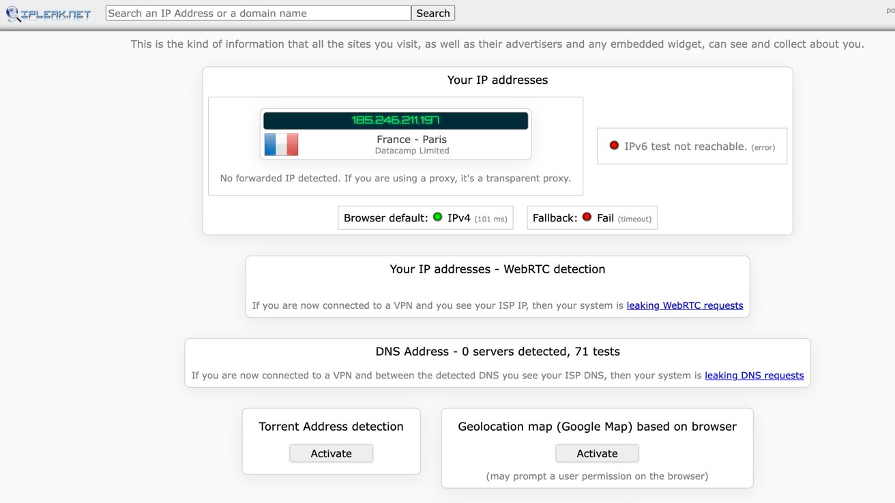Activate the Geolocation map
This screenshot has width=895, height=503.
tap(598, 453)
